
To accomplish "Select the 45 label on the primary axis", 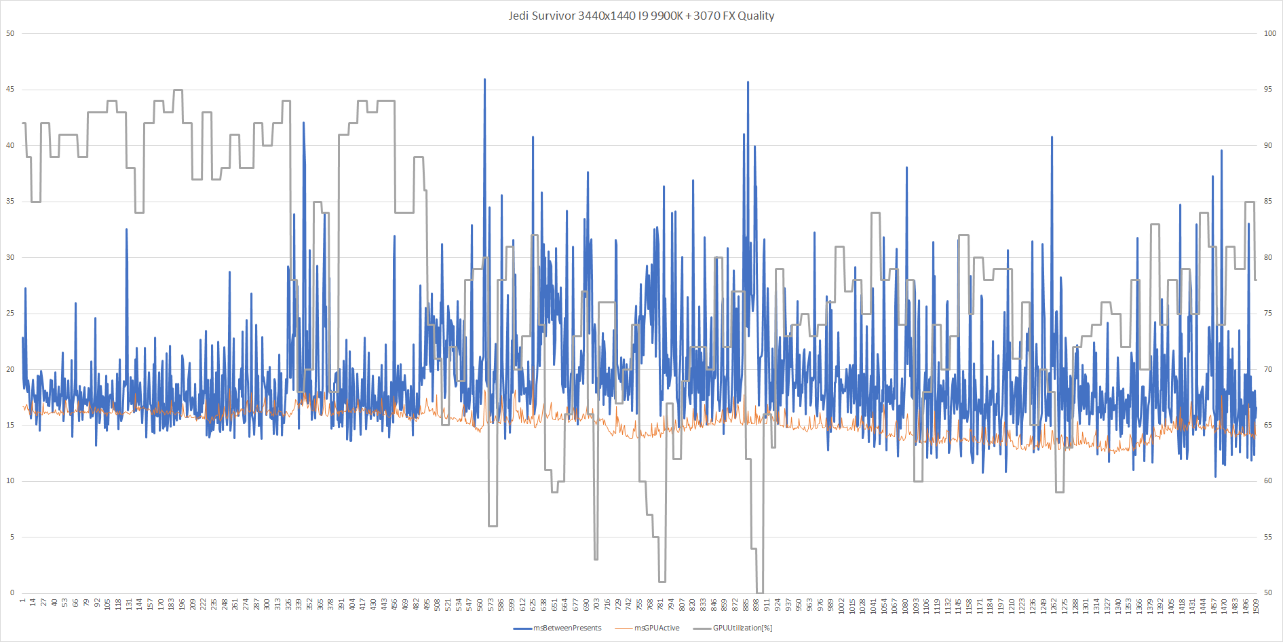I will pos(10,90).
